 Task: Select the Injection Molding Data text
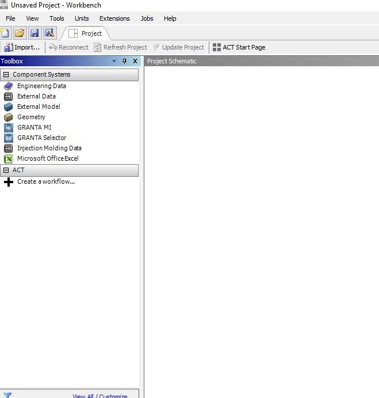(x=49, y=148)
